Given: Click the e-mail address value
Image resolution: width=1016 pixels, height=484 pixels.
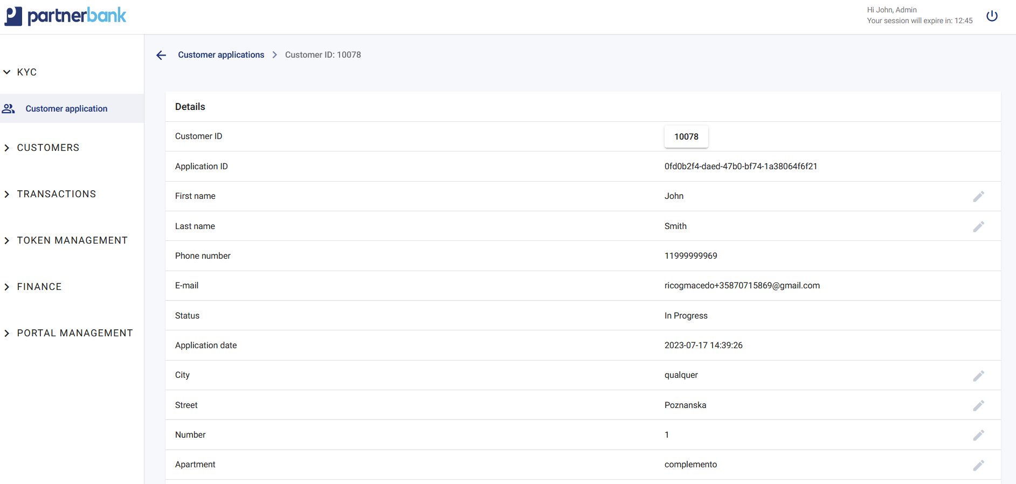Looking at the screenshot, I should click(x=742, y=286).
